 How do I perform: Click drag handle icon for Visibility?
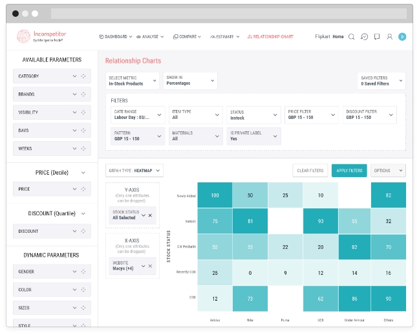(83, 113)
